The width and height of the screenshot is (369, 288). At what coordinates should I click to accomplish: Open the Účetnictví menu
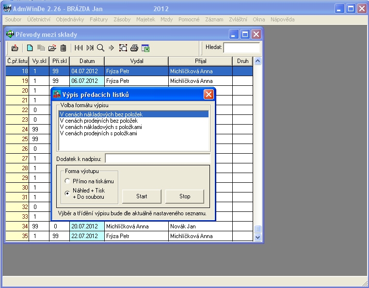(39, 19)
